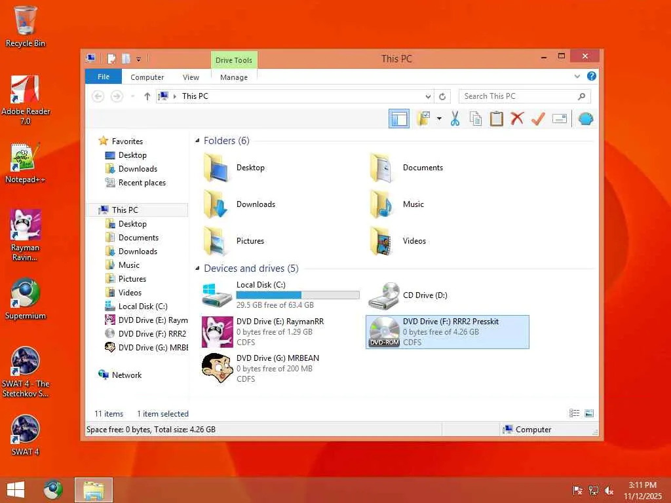Click the Email envelope toolbar icon
Viewport: 671px width, 503px height.
pyautogui.click(x=560, y=119)
